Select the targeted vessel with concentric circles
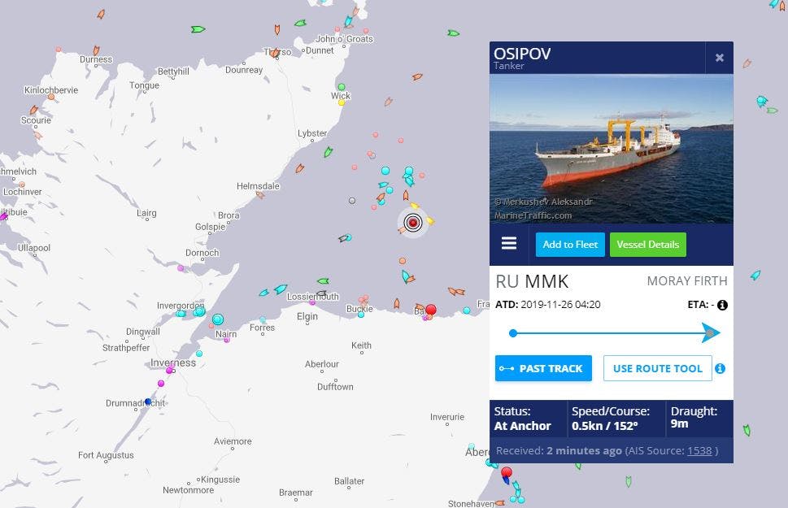Screen dimensions: 788x508 coord(413,222)
